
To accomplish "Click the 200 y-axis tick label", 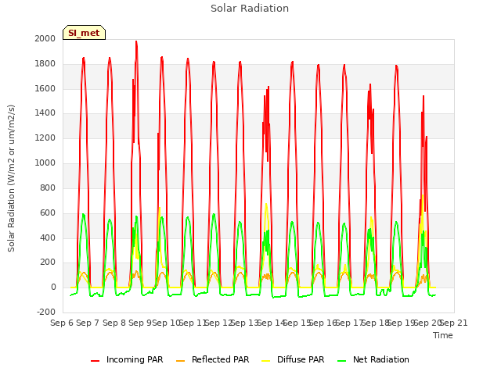I will 48,262.
